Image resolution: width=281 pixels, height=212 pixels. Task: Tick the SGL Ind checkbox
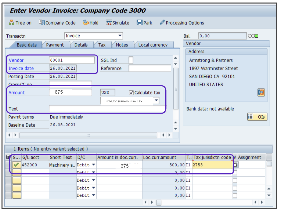131,60
